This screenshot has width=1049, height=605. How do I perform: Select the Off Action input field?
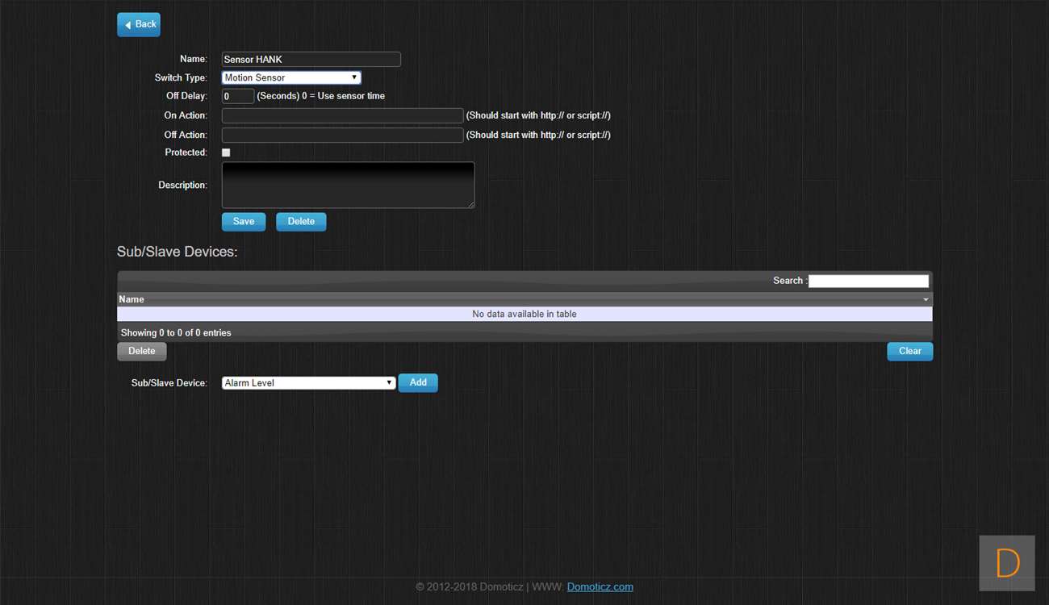tap(342, 135)
